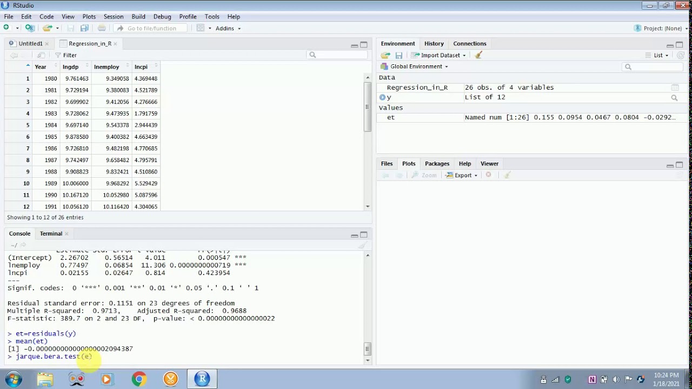Screen dimensions: 692x389
Task: Open Google Chrome from taskbar
Action: point(139,379)
